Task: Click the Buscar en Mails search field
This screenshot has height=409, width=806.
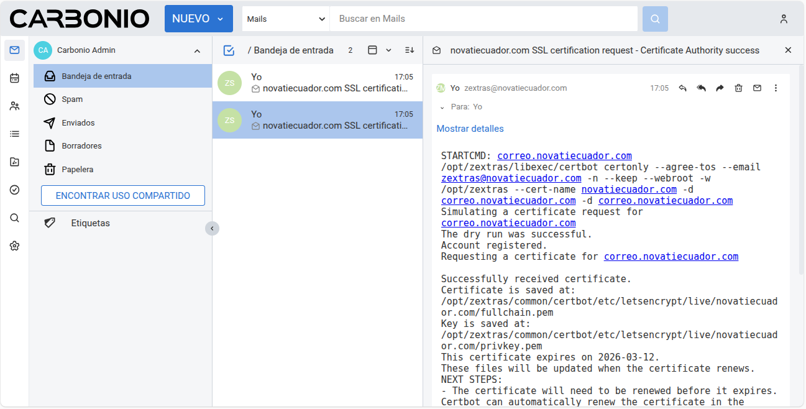Action: pyautogui.click(x=483, y=19)
